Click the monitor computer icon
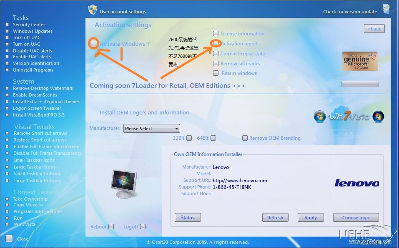 tap(124, 184)
